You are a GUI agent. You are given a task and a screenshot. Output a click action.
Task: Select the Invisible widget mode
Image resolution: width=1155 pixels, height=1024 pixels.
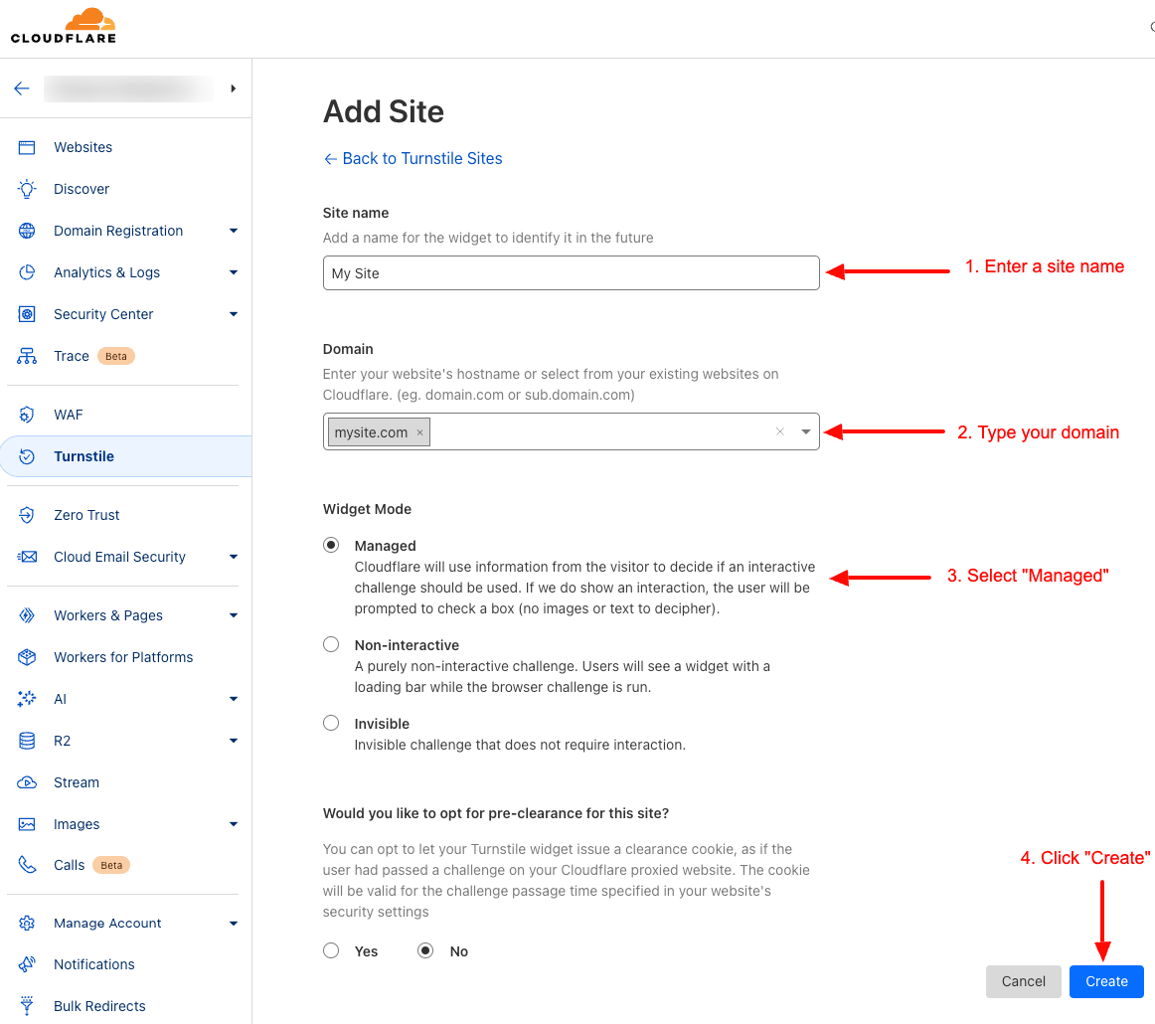click(331, 723)
